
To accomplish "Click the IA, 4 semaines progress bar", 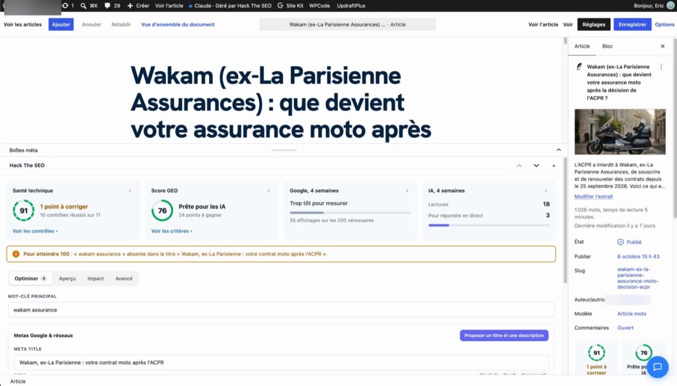I will pyautogui.click(x=489, y=225).
